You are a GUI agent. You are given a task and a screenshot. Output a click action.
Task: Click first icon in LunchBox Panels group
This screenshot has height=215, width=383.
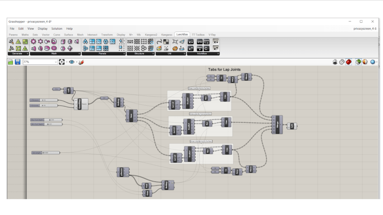tap(85, 42)
